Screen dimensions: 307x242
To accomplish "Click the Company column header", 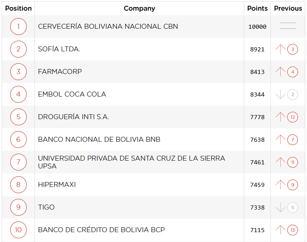I will (140, 8).
